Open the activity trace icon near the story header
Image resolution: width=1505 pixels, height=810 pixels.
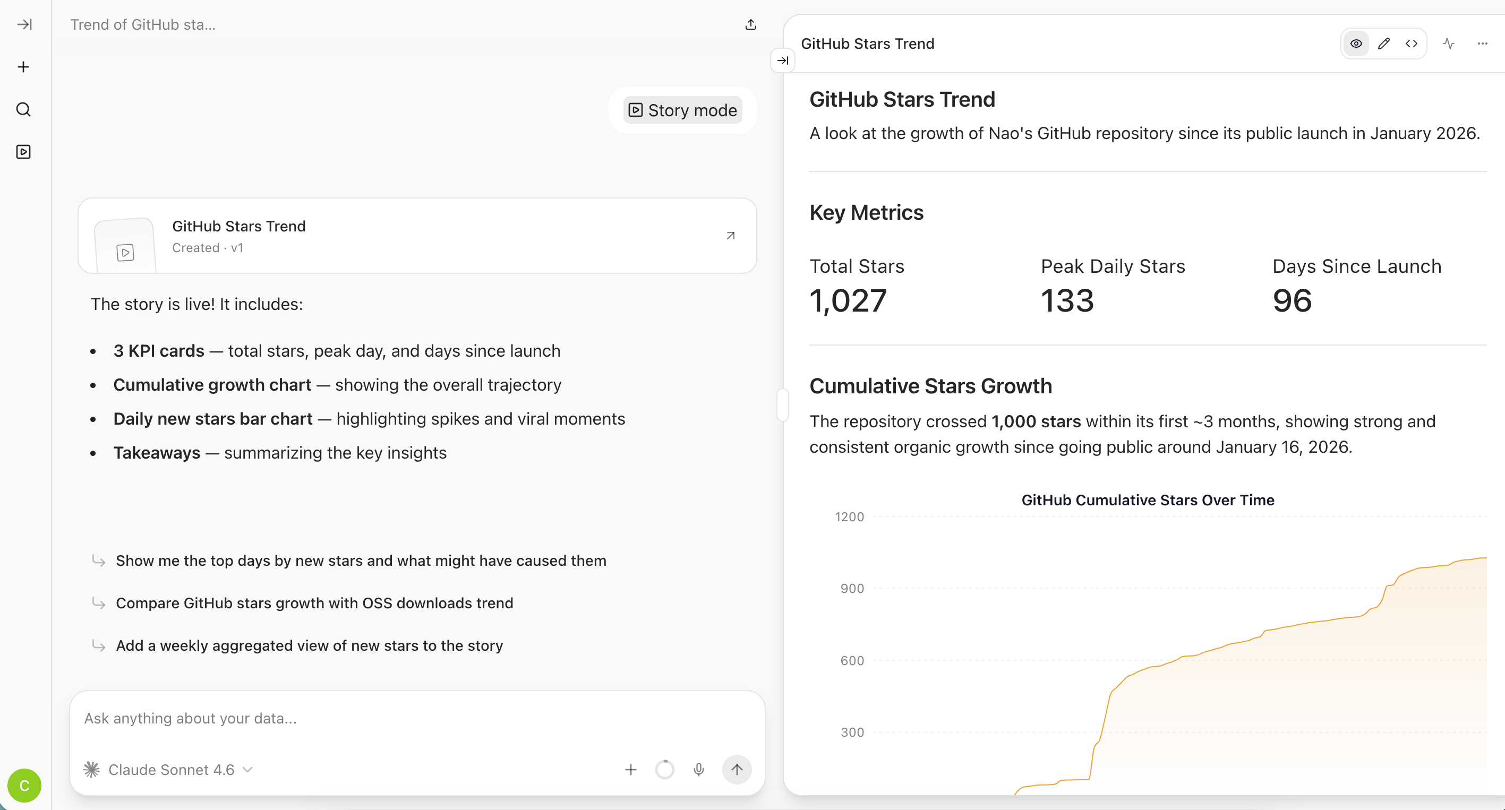1449,43
